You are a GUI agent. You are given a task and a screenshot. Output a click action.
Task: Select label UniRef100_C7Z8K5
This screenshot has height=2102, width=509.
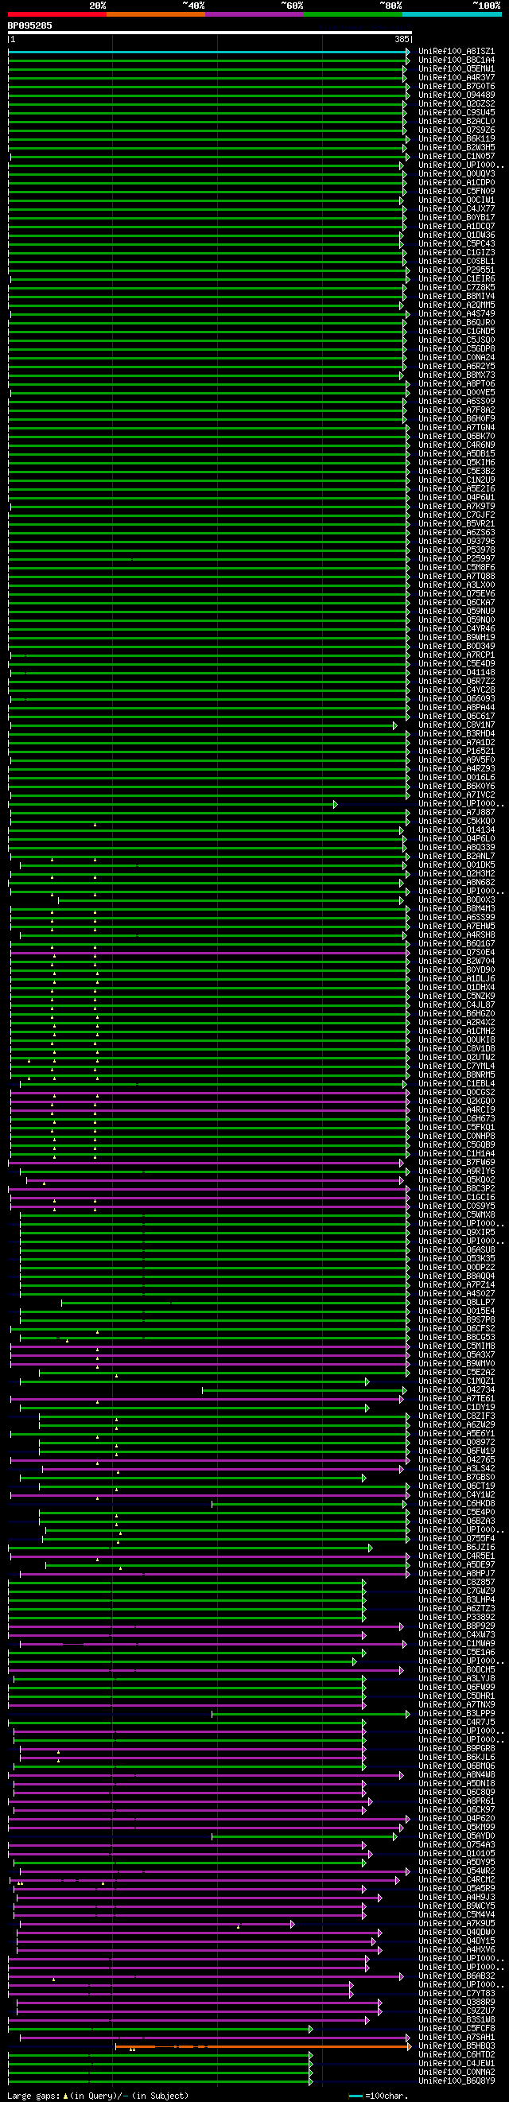[x=457, y=288]
